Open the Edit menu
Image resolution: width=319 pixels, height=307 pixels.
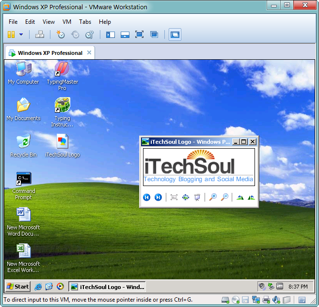coord(30,22)
